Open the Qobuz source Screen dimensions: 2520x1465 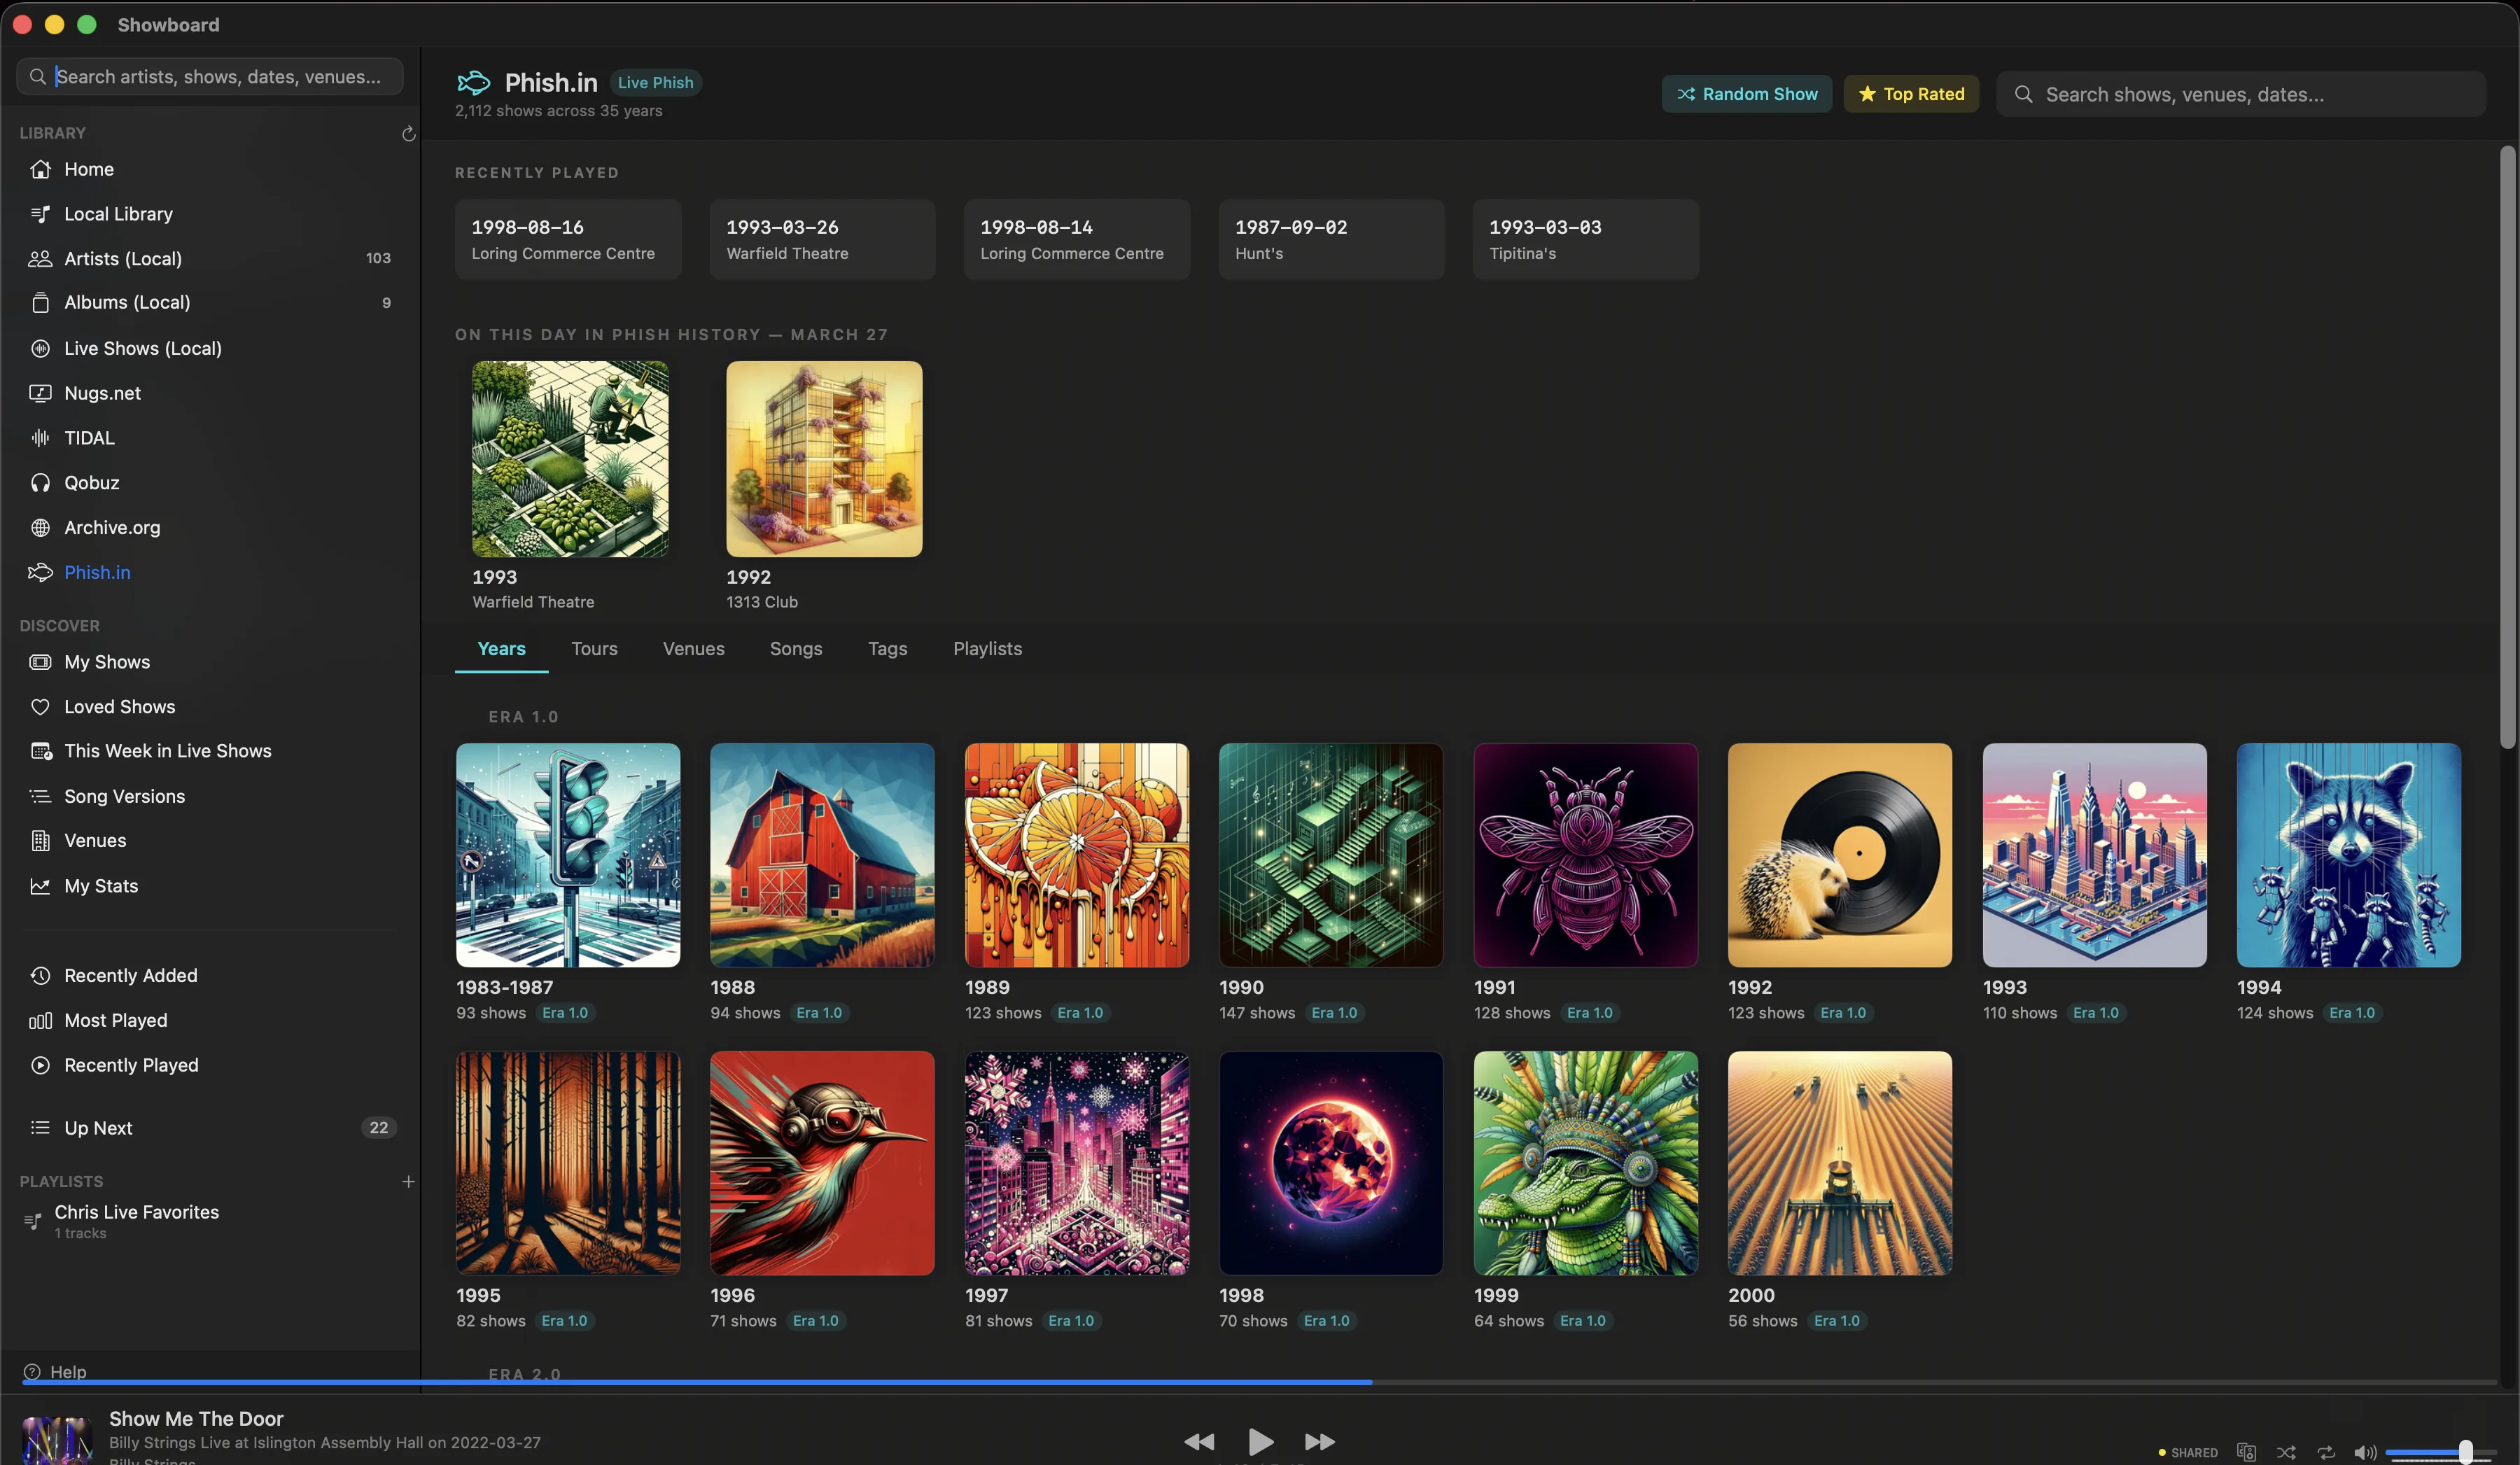(x=91, y=482)
